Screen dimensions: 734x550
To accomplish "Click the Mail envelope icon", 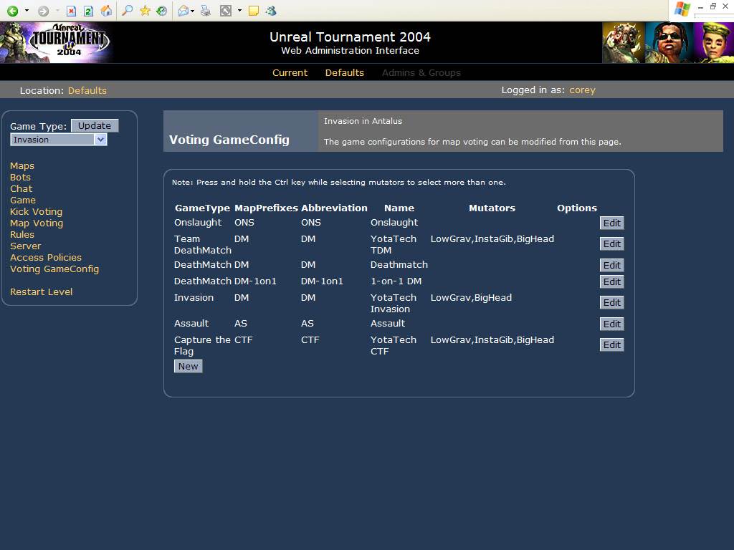I will tap(183, 10).
